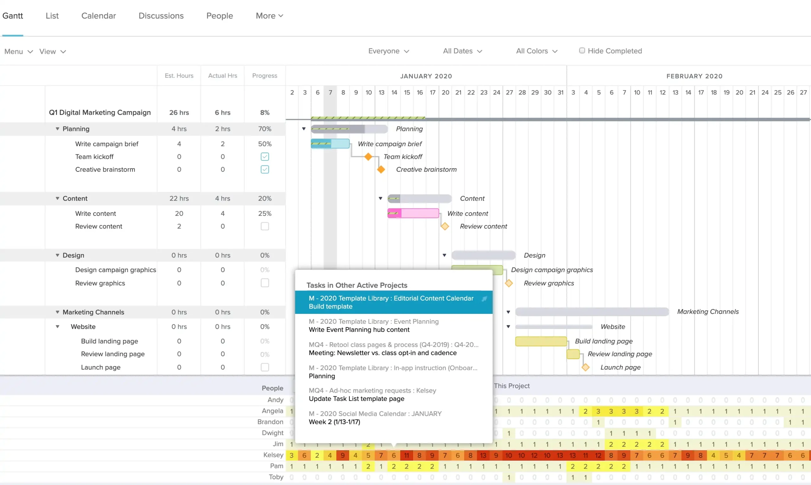Click the Review content milestone diamond
This screenshot has width=811, height=485.
[x=445, y=226]
